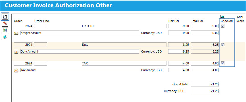Click the Order number field for FREIGHT

pyautogui.click(x=23, y=26)
